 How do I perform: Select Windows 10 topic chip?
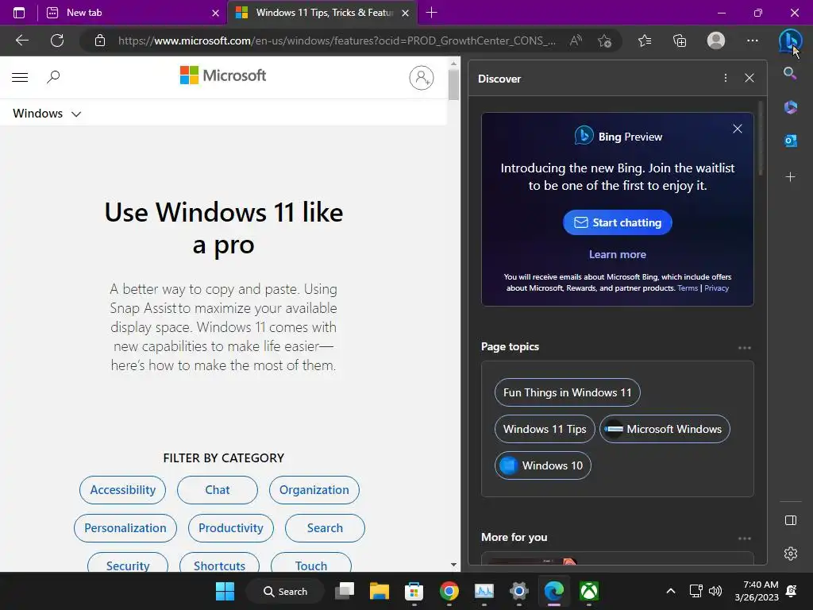[x=542, y=465]
